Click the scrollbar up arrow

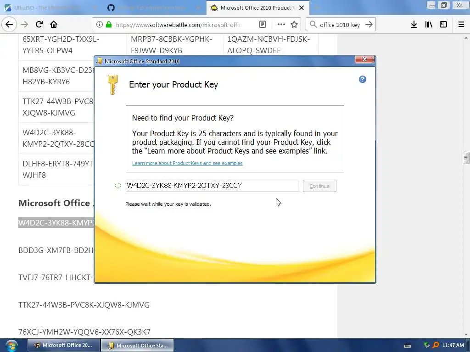[x=466, y=38]
